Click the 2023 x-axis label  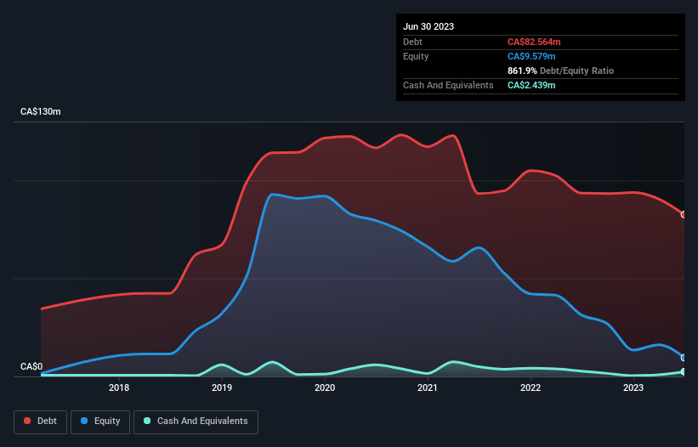[x=633, y=388]
